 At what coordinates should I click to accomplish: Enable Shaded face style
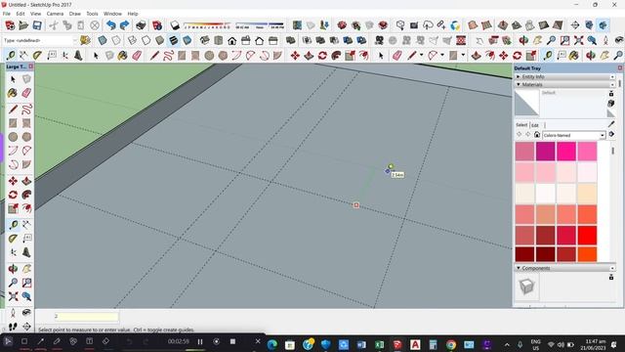[x=160, y=40]
